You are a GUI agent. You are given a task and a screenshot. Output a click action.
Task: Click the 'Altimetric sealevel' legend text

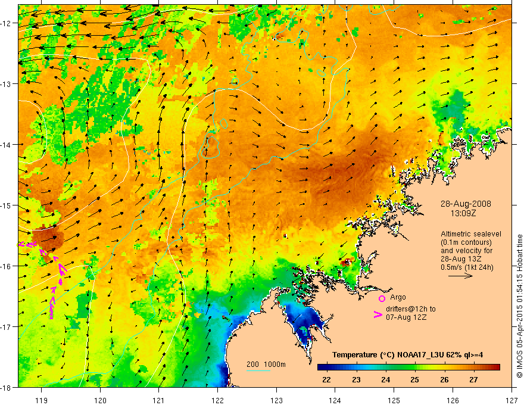pos(471,234)
